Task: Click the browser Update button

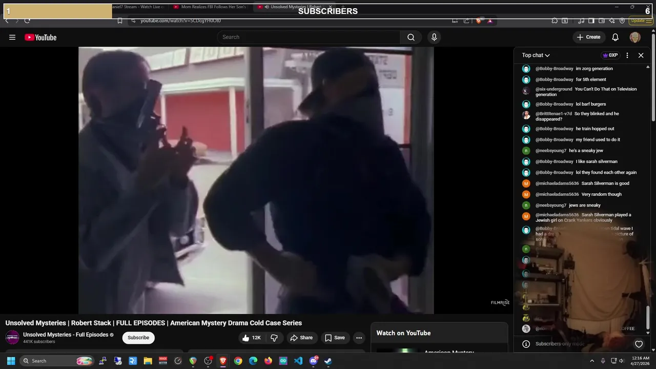Action: pyautogui.click(x=641, y=20)
